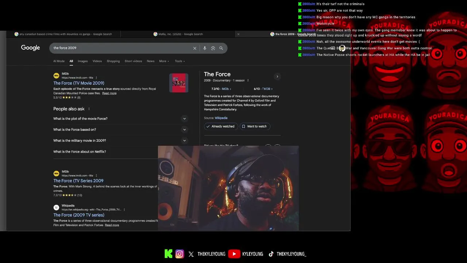Click the round arrow button in The Force panel
The image size is (467, 263).
(277, 77)
